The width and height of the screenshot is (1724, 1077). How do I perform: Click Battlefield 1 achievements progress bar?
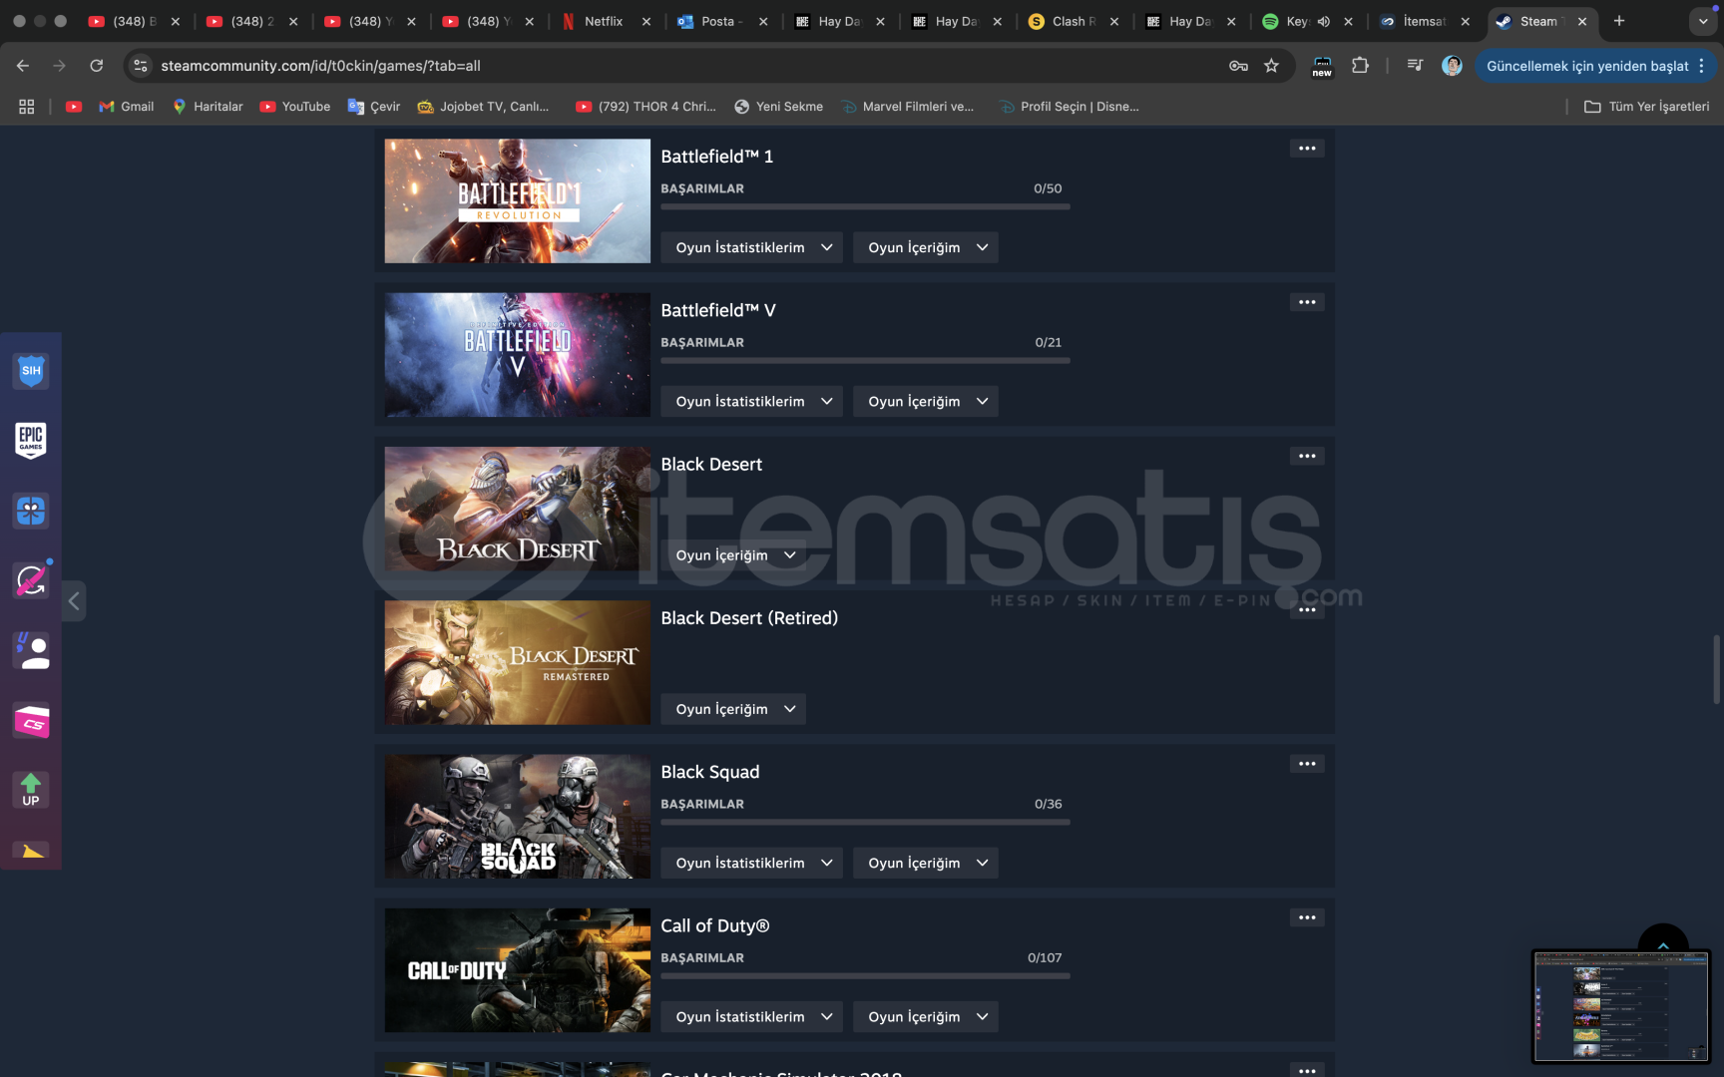(865, 206)
